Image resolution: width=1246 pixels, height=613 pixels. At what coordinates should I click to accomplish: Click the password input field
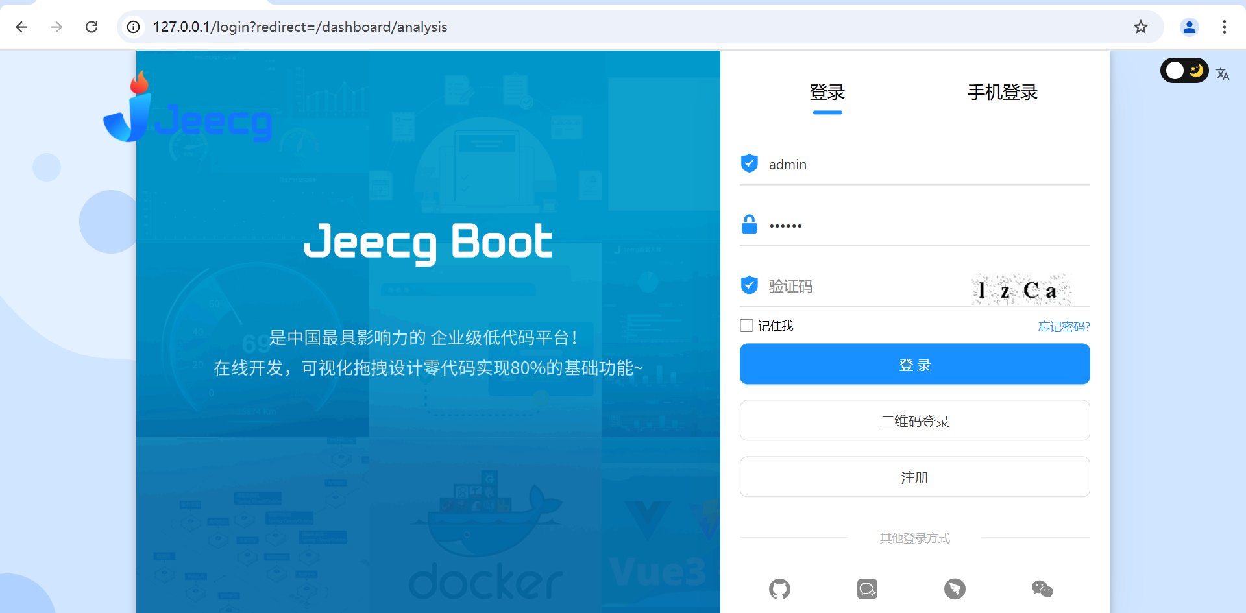pyautogui.click(x=915, y=226)
